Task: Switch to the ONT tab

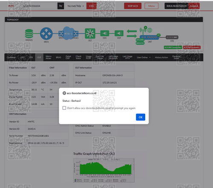Action: 22,57
